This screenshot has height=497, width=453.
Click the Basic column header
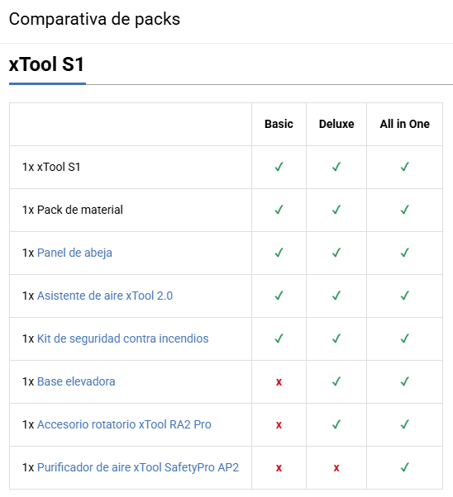coord(279,124)
